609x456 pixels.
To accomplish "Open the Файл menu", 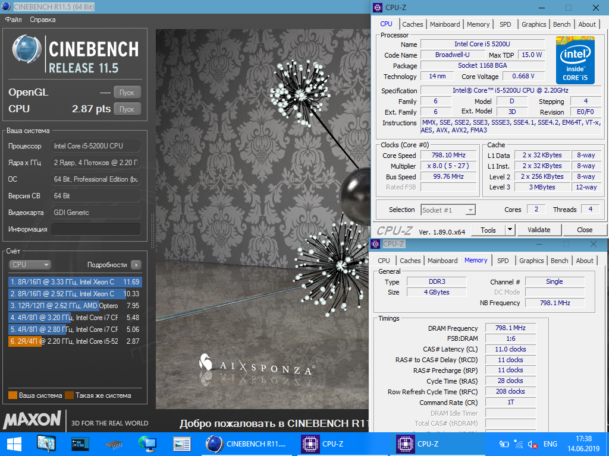I will [14, 20].
